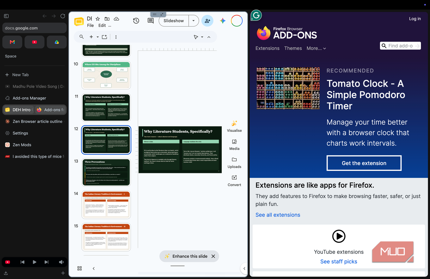Screen dimensions: 430x279
Task: Open the Edit menu
Action: point(102,25)
